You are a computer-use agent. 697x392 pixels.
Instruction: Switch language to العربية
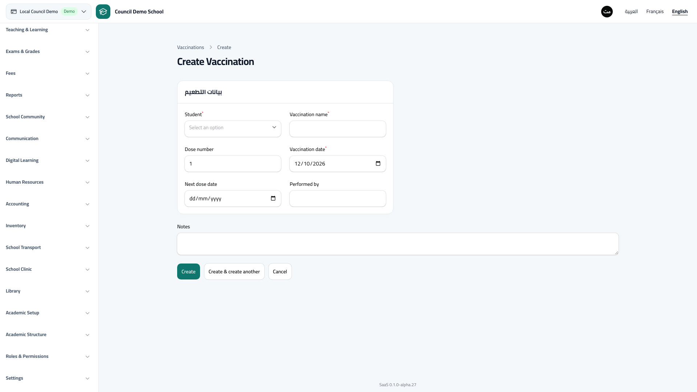pyautogui.click(x=631, y=12)
